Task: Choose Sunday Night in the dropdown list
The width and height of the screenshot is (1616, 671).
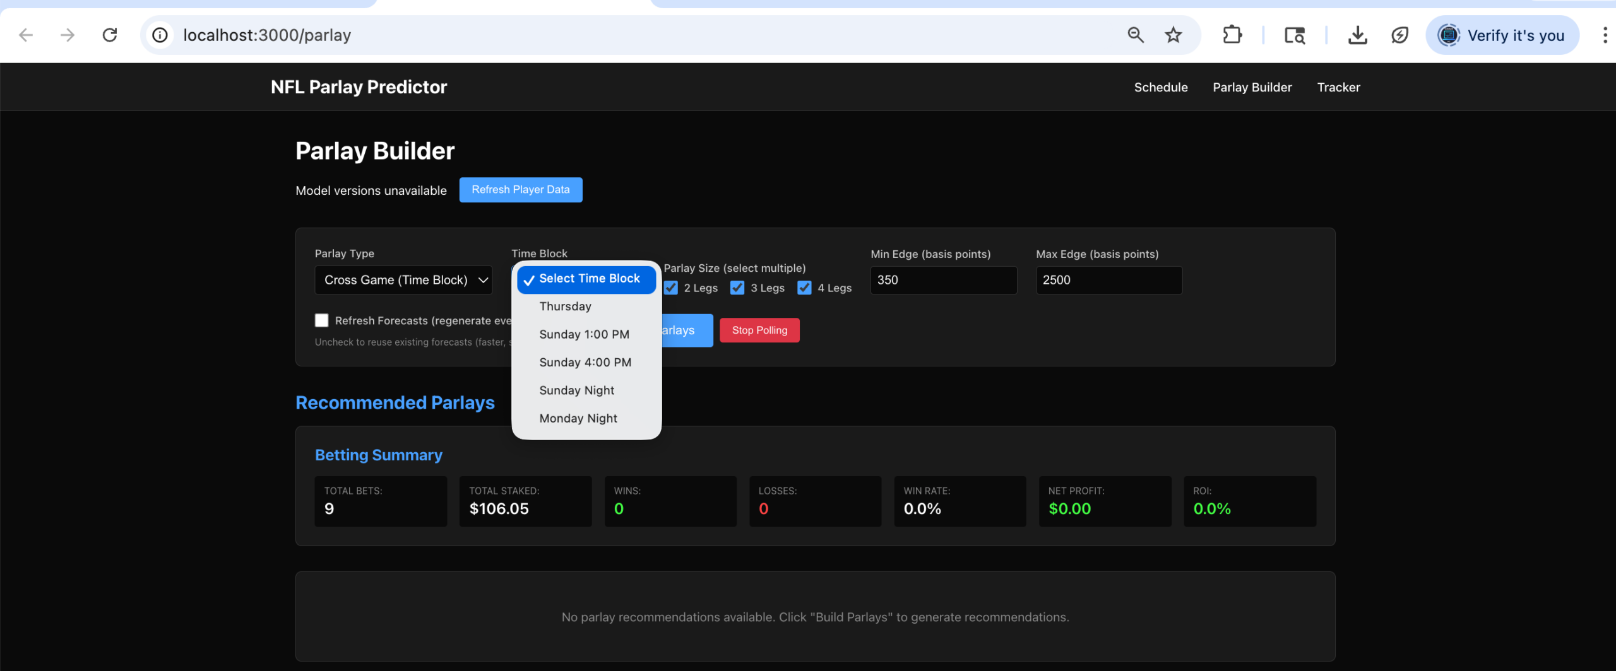Action: tap(576, 390)
